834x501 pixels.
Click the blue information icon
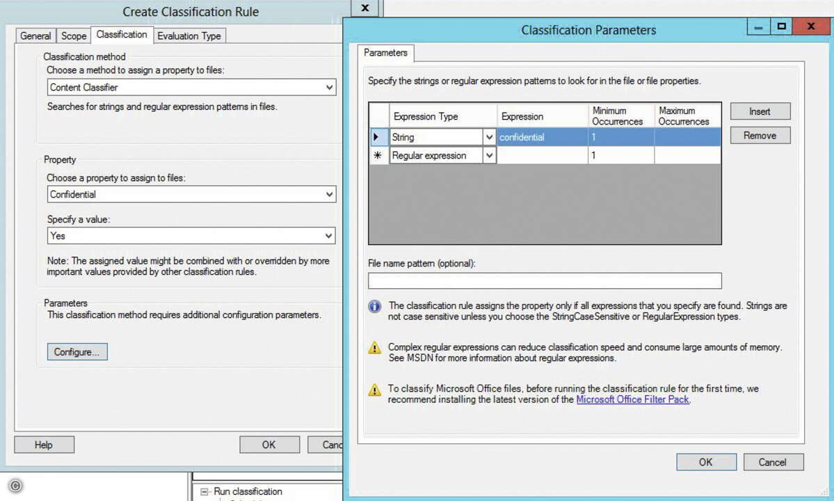[374, 306]
